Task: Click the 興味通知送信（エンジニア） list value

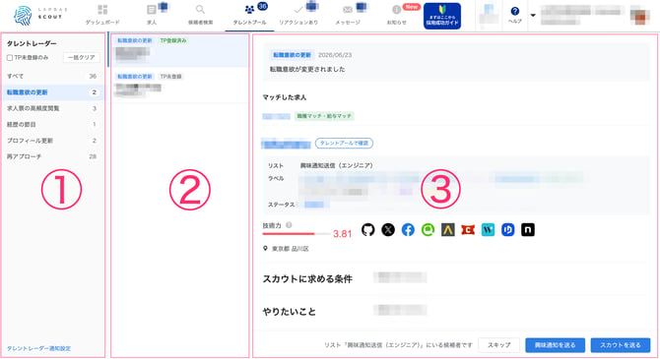Action: tap(336, 165)
